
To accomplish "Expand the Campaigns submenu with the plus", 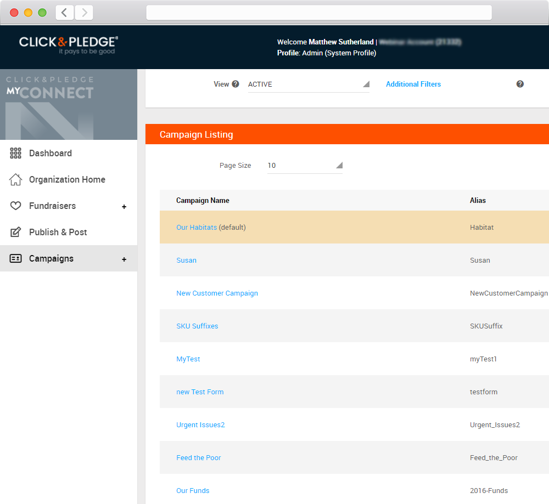I will pyautogui.click(x=125, y=258).
